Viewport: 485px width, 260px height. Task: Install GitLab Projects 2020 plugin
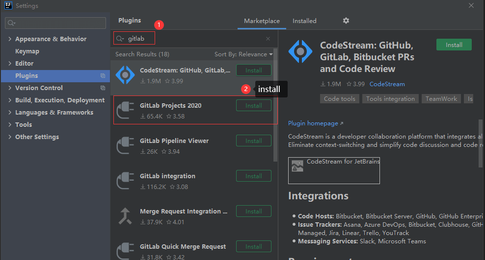click(x=254, y=105)
